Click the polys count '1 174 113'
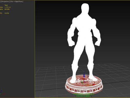Image resolution: width=130 pixels, height=98 pixels. (8, 7)
